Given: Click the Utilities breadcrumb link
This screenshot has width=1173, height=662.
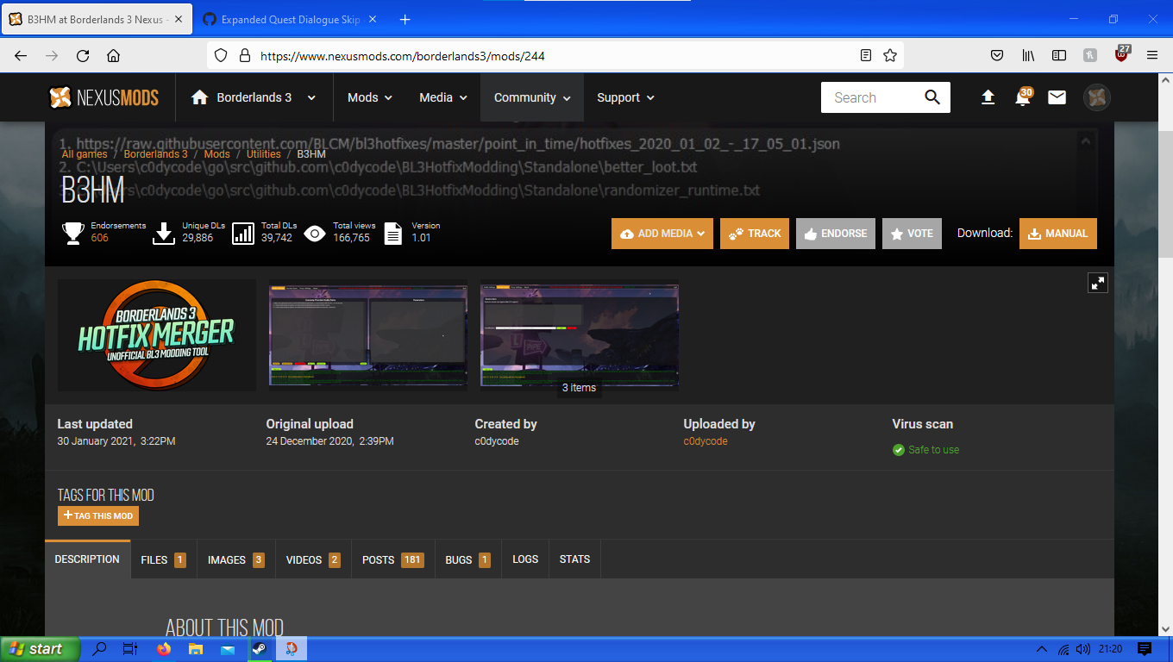Looking at the screenshot, I should 264,154.
